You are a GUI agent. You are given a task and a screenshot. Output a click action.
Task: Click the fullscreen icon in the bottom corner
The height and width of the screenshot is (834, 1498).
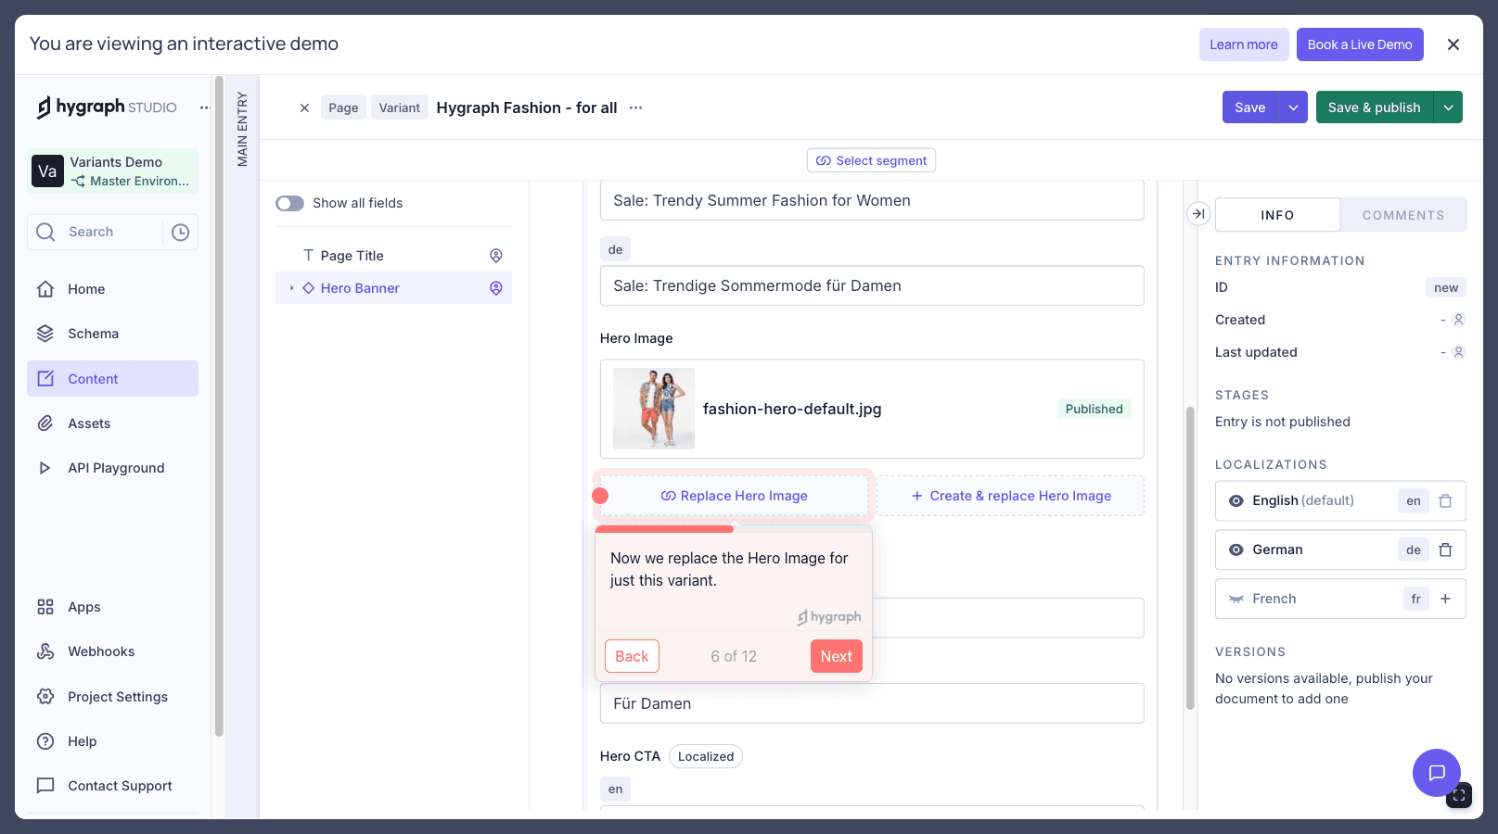pos(1459,795)
